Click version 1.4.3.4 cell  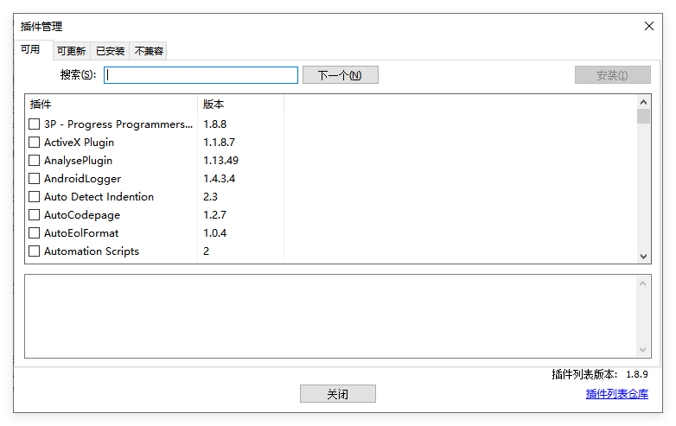coord(219,178)
